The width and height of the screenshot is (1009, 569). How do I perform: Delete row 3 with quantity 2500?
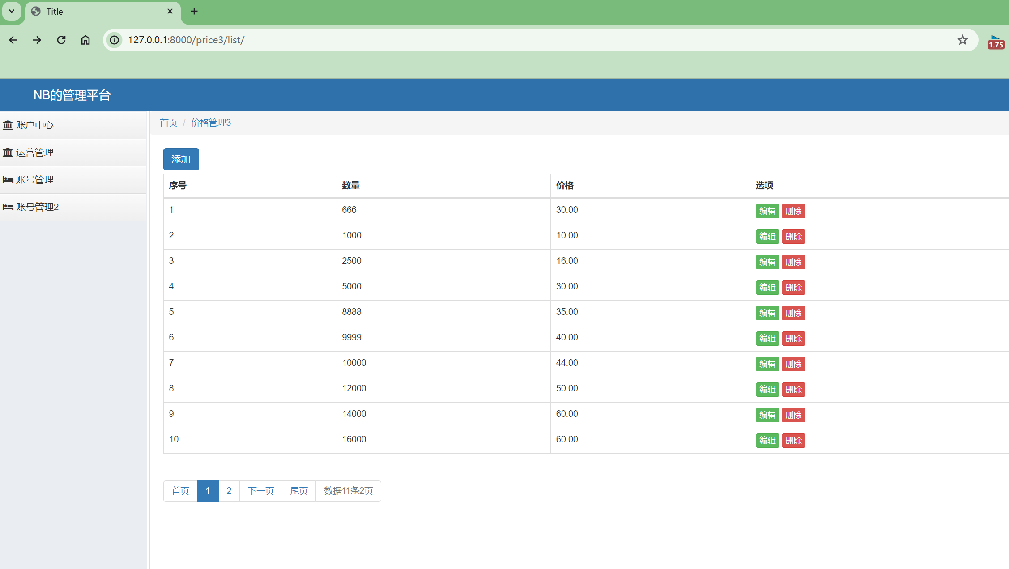(793, 262)
